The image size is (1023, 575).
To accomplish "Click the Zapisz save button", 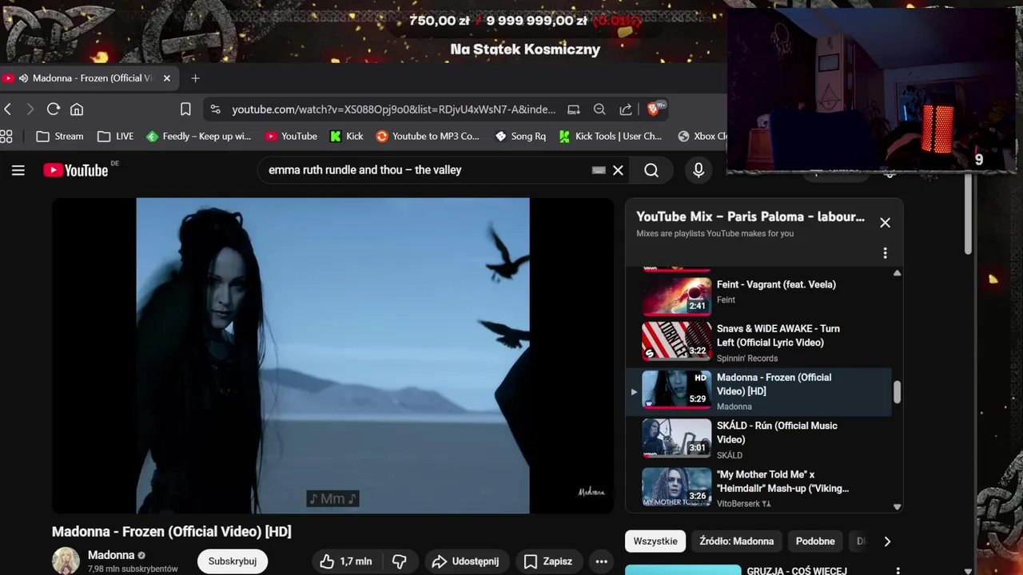I will tap(548, 561).
